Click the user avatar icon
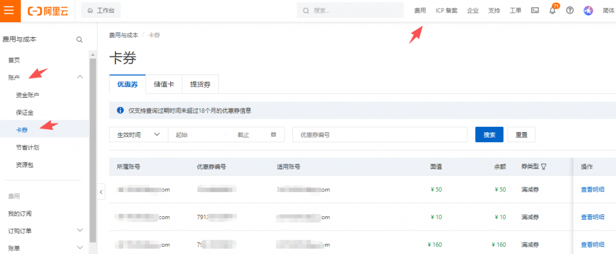Image resolution: width=616 pixels, height=254 pixels. click(588, 10)
